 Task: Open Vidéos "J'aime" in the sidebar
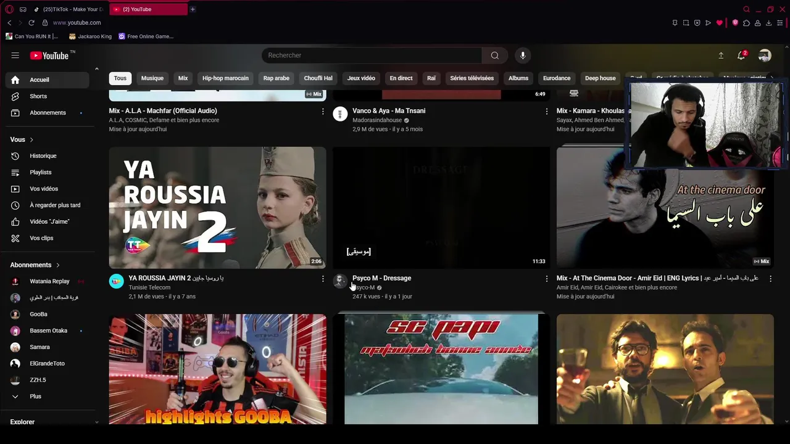point(47,221)
